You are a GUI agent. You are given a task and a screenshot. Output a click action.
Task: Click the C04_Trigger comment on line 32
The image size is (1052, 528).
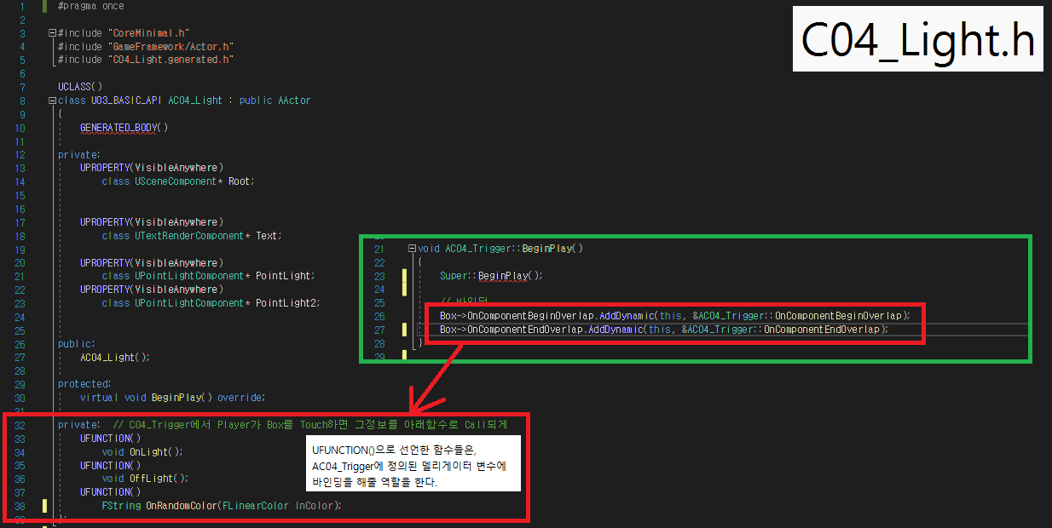pyautogui.click(x=310, y=425)
